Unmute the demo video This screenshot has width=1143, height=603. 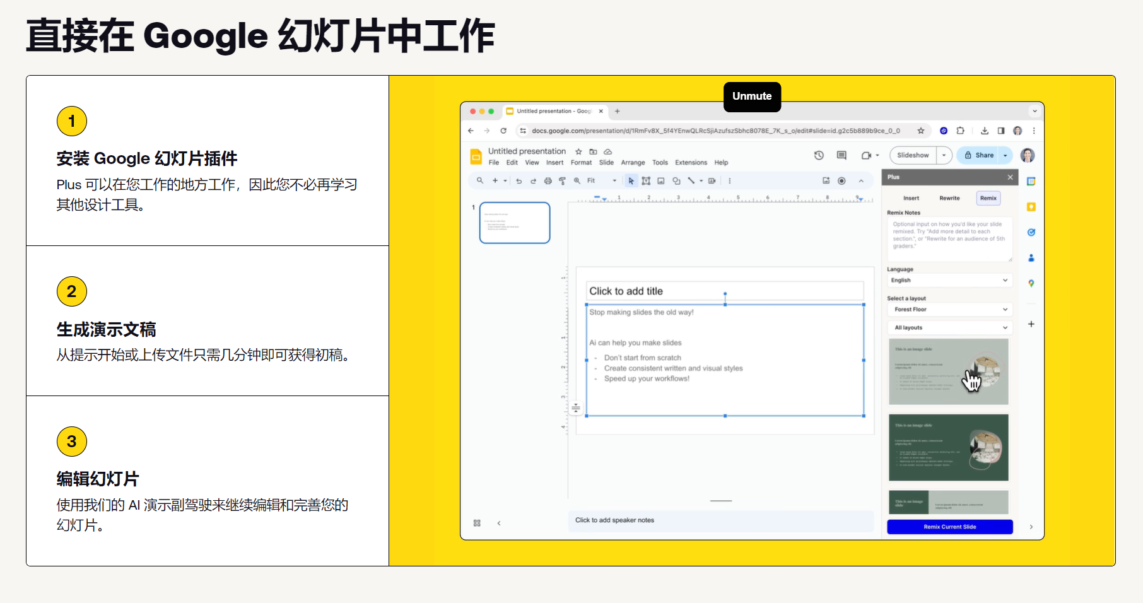pos(752,97)
